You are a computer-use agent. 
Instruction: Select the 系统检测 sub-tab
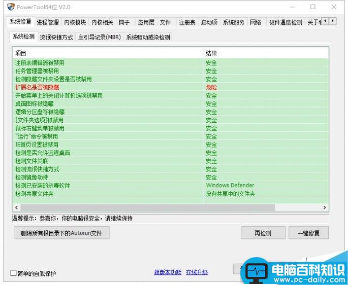pos(23,37)
